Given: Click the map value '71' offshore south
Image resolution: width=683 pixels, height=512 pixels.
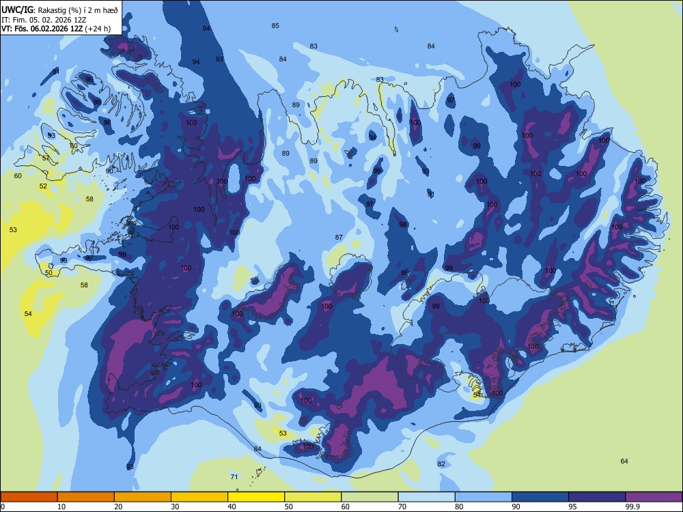Looking at the screenshot, I should point(234,477).
